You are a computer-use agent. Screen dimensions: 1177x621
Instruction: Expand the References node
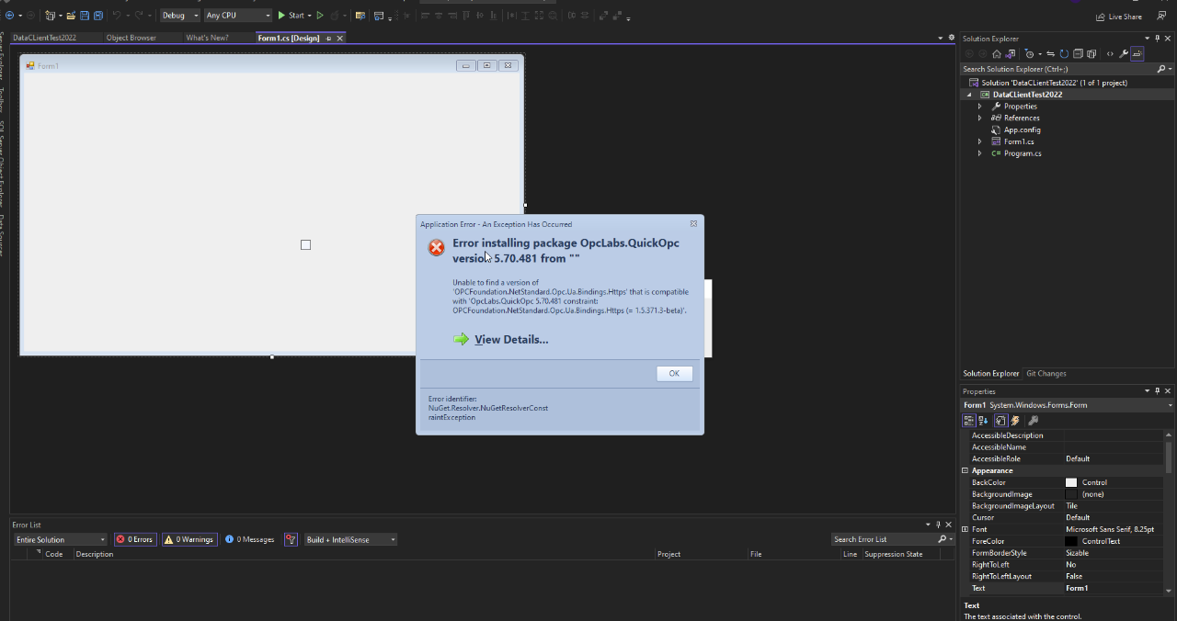[980, 118]
